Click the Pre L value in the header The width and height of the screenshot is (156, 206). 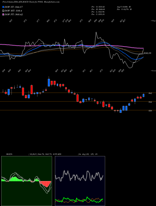(x=98, y=12)
